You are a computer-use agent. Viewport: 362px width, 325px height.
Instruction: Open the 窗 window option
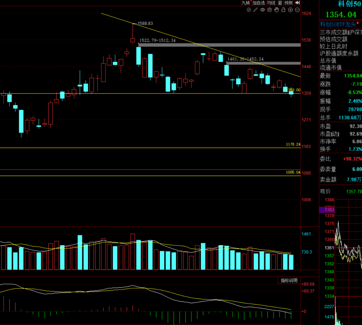280,3
